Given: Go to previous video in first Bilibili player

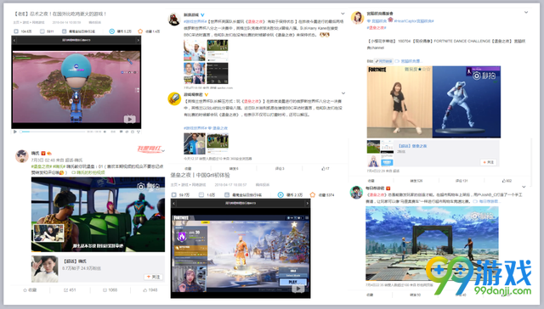Looking at the screenshot, I should (14, 40).
